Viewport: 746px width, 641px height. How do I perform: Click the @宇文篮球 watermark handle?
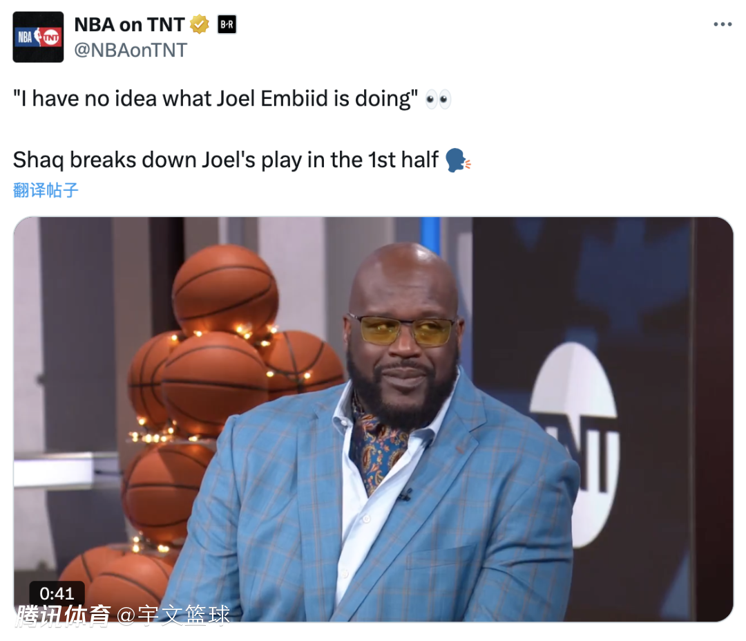tap(173, 615)
